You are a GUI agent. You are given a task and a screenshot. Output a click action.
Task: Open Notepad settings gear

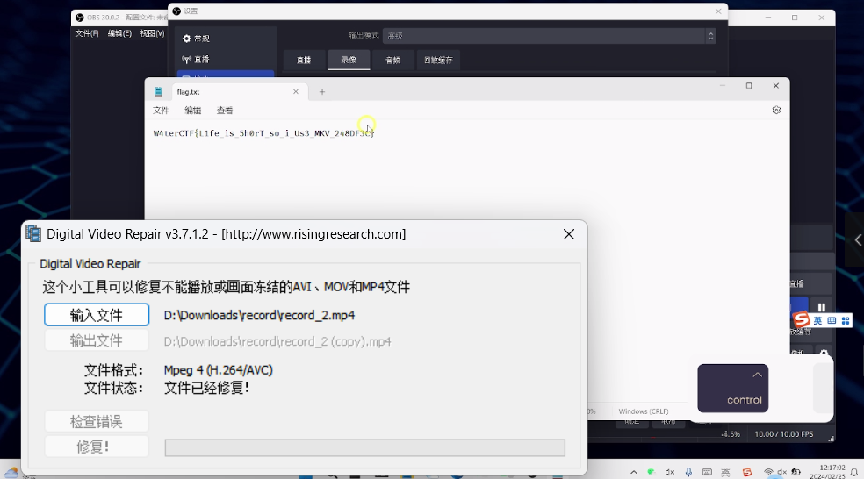coord(776,111)
